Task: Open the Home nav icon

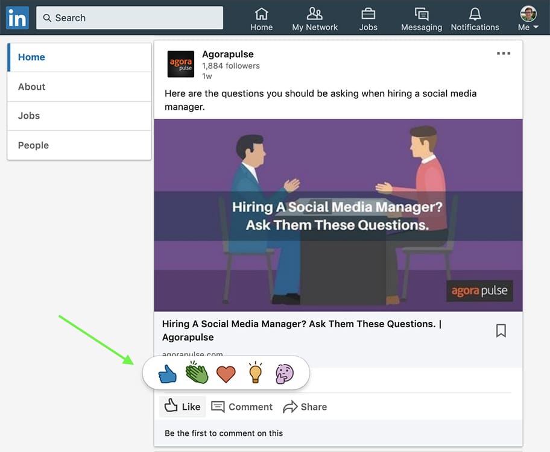Action: [261, 19]
